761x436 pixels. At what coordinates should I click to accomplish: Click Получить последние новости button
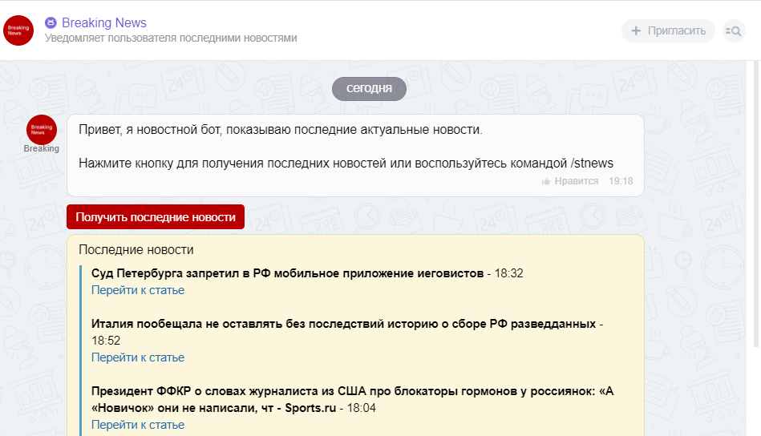(156, 217)
